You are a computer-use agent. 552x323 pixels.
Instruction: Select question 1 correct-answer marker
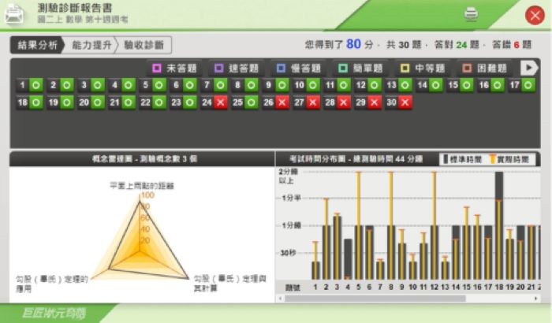point(35,85)
